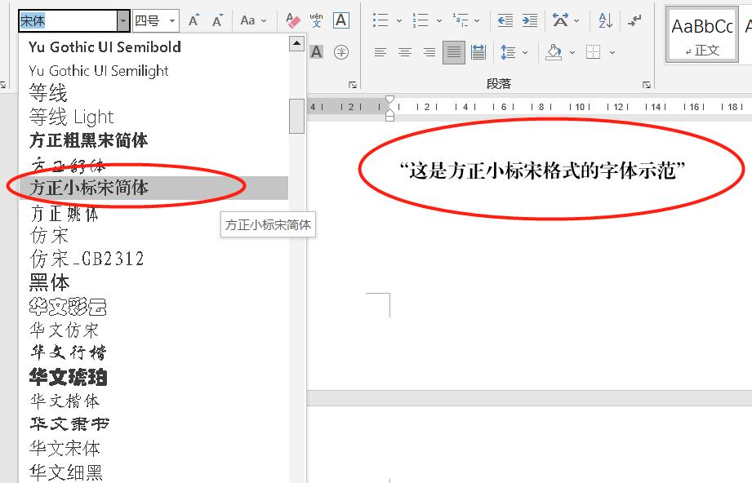Open the Line Spacing dropdown arrow
The width and height of the screenshot is (752, 483).
(524, 52)
